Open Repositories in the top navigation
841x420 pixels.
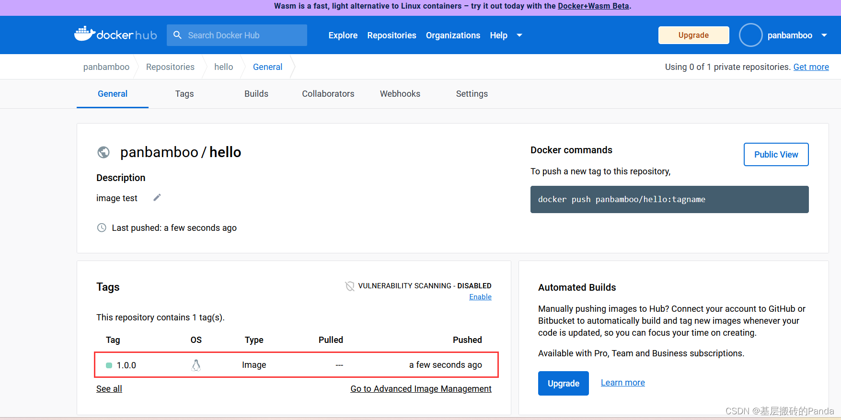coord(392,35)
